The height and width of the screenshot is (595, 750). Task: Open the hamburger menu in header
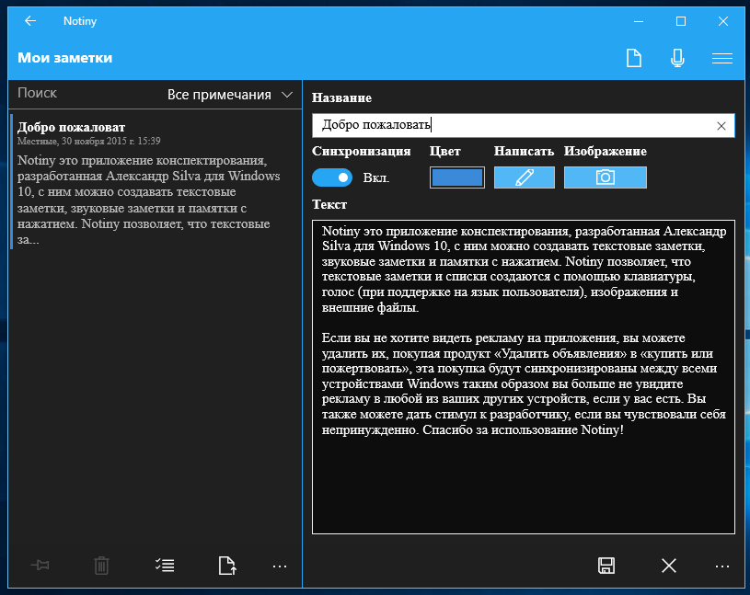[721, 58]
